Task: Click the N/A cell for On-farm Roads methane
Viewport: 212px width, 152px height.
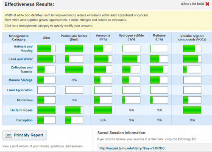Action: (x=159, y=110)
